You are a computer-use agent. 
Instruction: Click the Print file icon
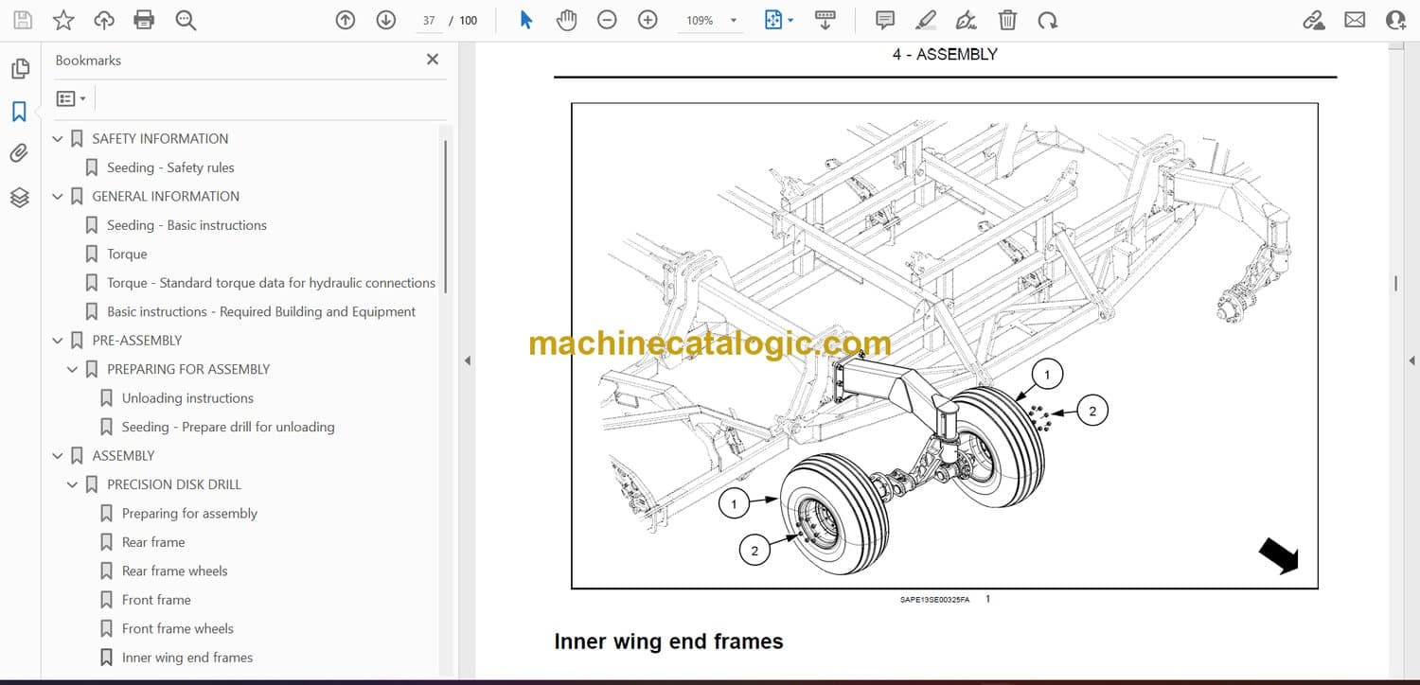(144, 20)
